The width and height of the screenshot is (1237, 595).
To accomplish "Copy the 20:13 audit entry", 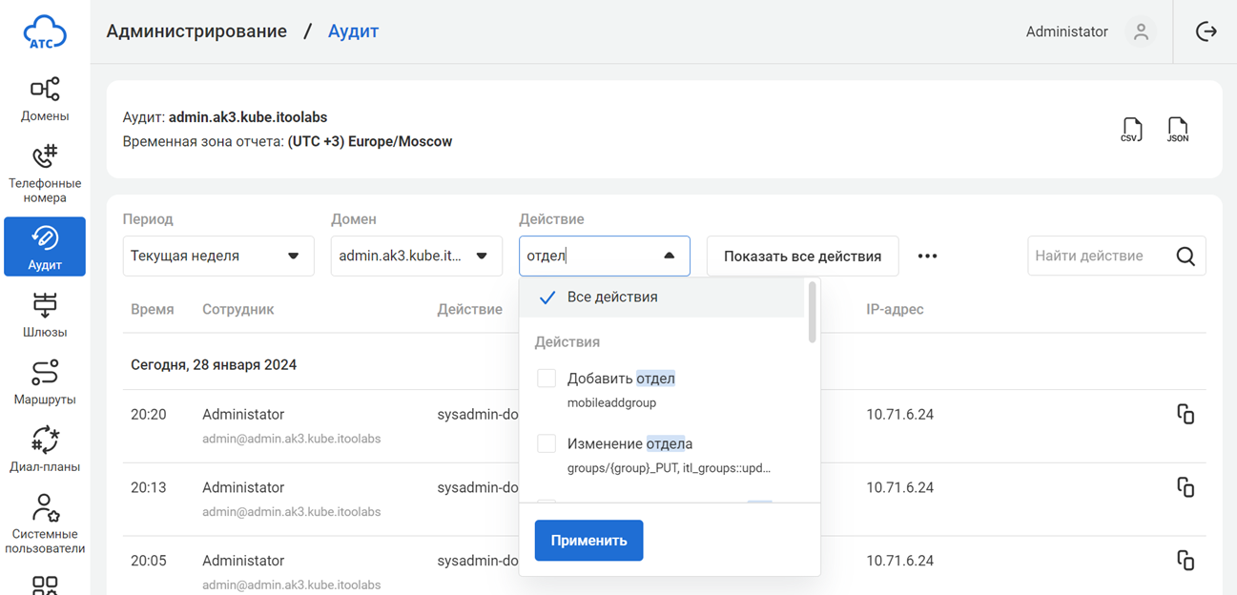I will (1185, 487).
